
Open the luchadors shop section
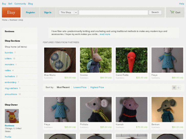[10, 76]
